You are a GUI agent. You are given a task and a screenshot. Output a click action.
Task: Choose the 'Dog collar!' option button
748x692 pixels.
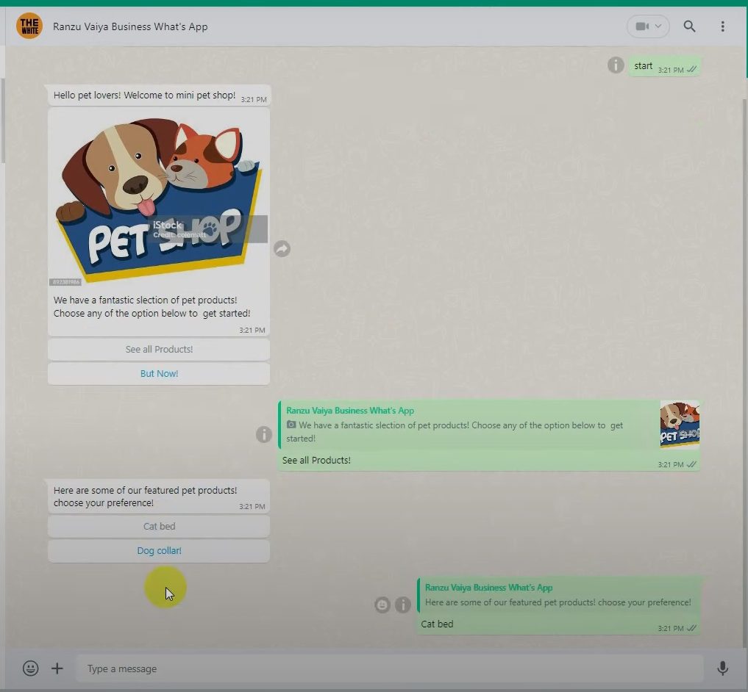click(159, 551)
